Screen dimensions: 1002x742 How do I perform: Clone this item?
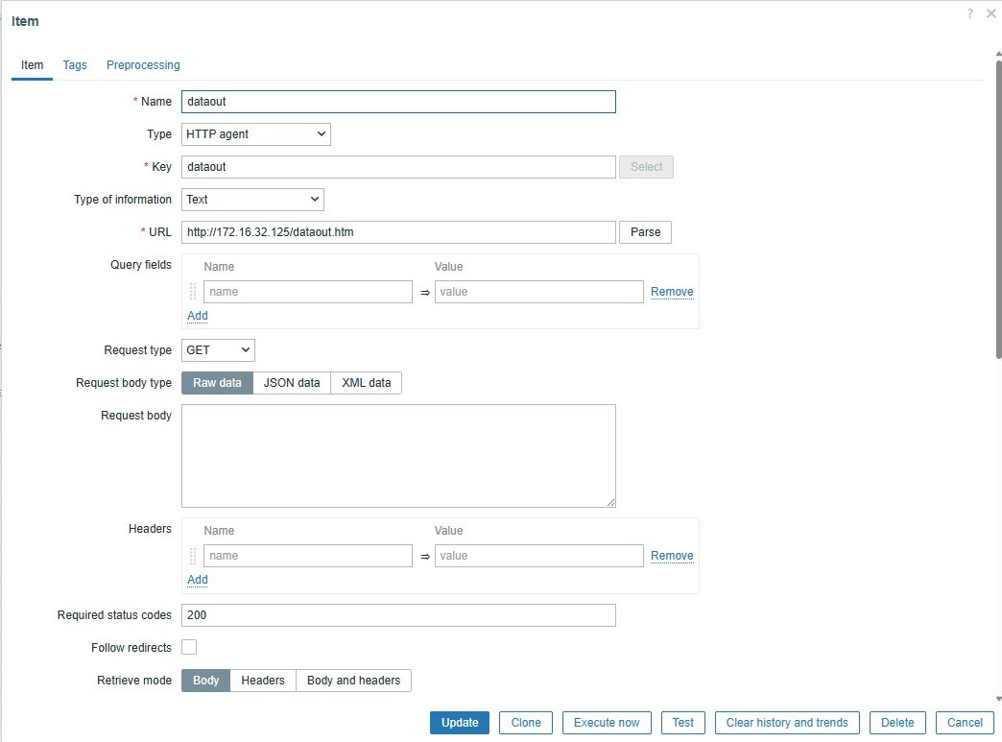pyautogui.click(x=525, y=722)
